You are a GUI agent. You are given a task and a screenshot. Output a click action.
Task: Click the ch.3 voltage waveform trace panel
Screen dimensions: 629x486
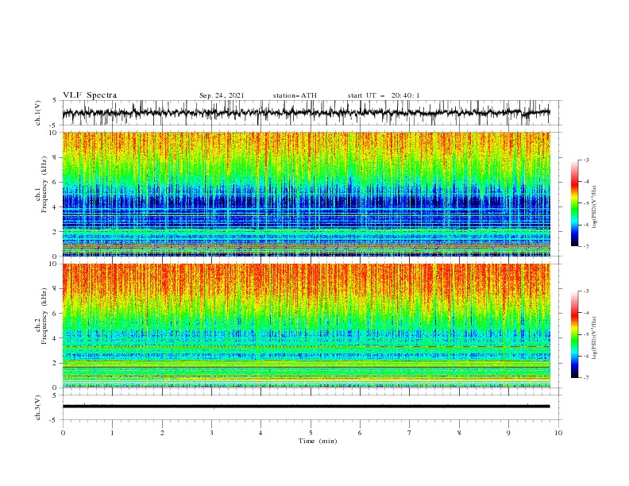pos(311,407)
